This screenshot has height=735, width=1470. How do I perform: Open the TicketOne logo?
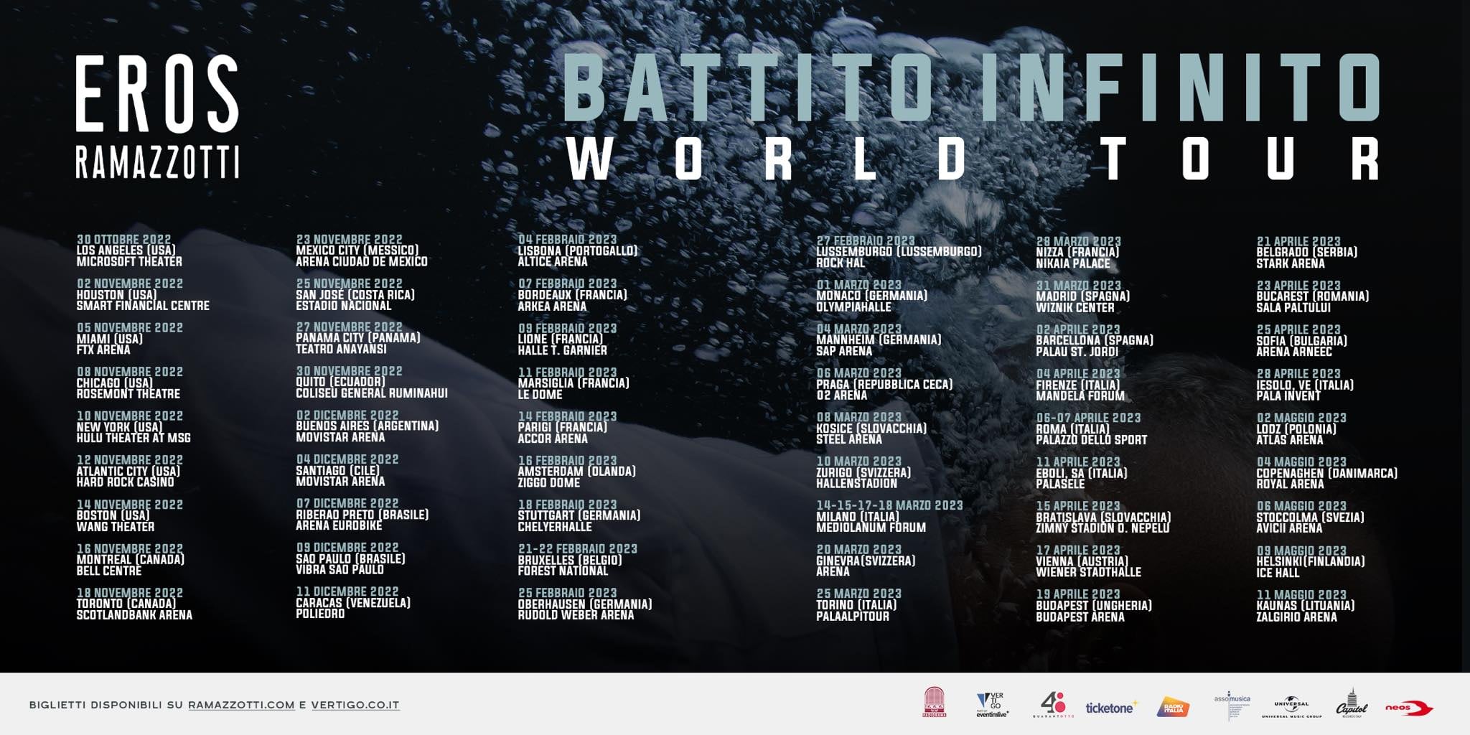point(1110,708)
